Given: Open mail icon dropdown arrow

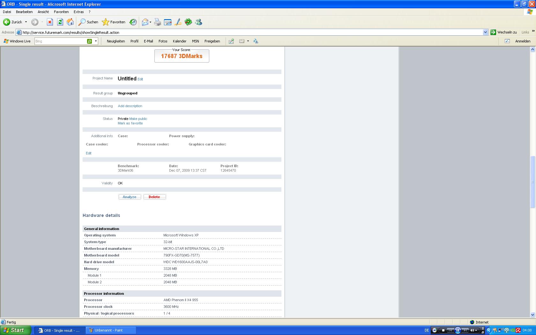Looking at the screenshot, I should [x=150, y=22].
